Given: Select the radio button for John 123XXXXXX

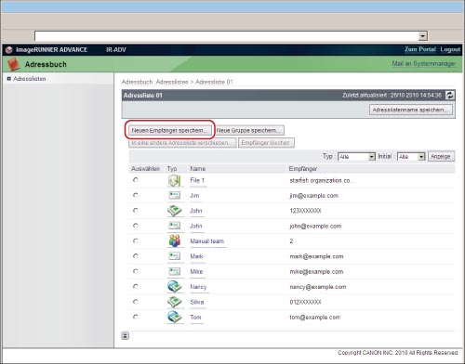Looking at the screenshot, I should (x=136, y=211).
